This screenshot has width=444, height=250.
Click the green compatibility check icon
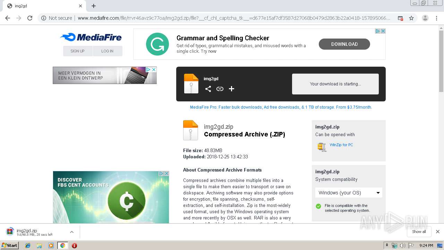point(318,206)
